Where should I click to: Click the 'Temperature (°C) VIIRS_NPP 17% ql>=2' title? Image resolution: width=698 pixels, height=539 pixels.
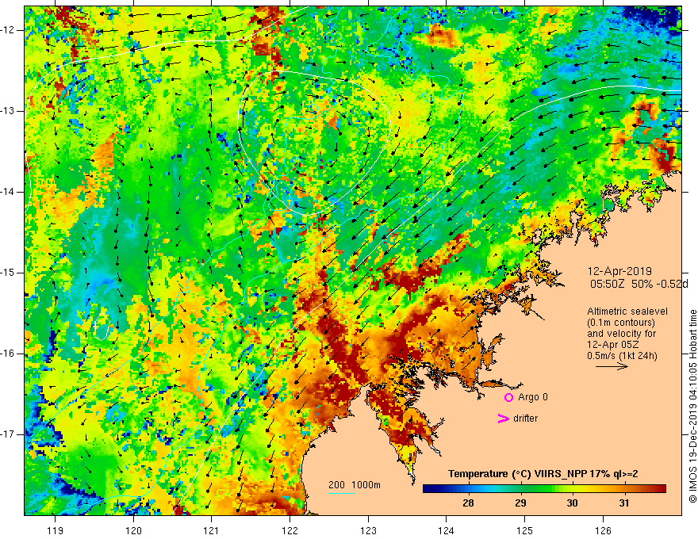pyautogui.click(x=543, y=474)
